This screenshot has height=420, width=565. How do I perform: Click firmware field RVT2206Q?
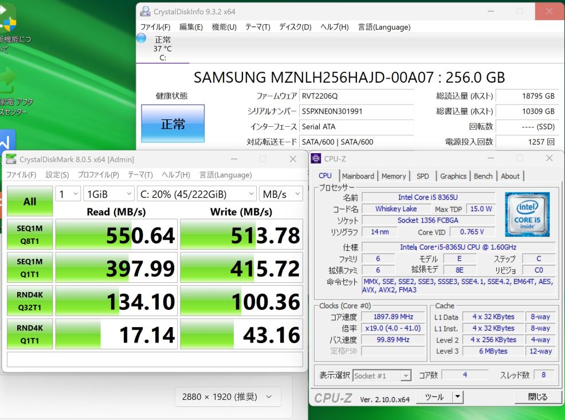tap(356, 96)
